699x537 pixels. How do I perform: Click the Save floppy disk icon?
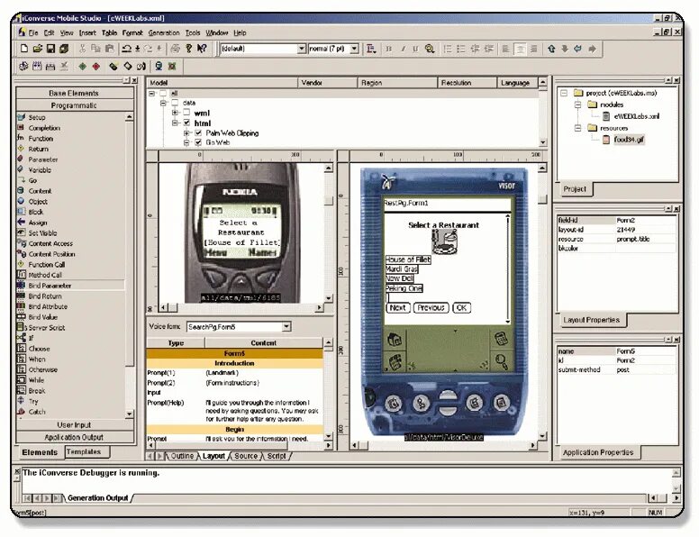(50, 48)
